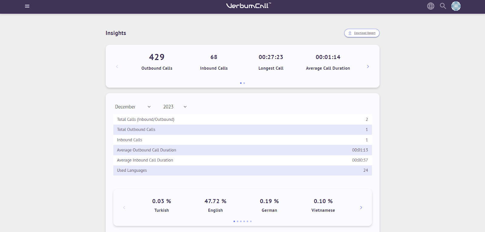Open the 2023 year dropdown
This screenshot has height=232, width=485.
point(175,107)
